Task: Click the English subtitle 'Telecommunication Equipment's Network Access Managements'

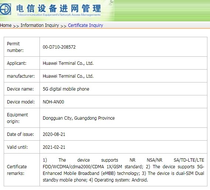Action: tap(59, 15)
